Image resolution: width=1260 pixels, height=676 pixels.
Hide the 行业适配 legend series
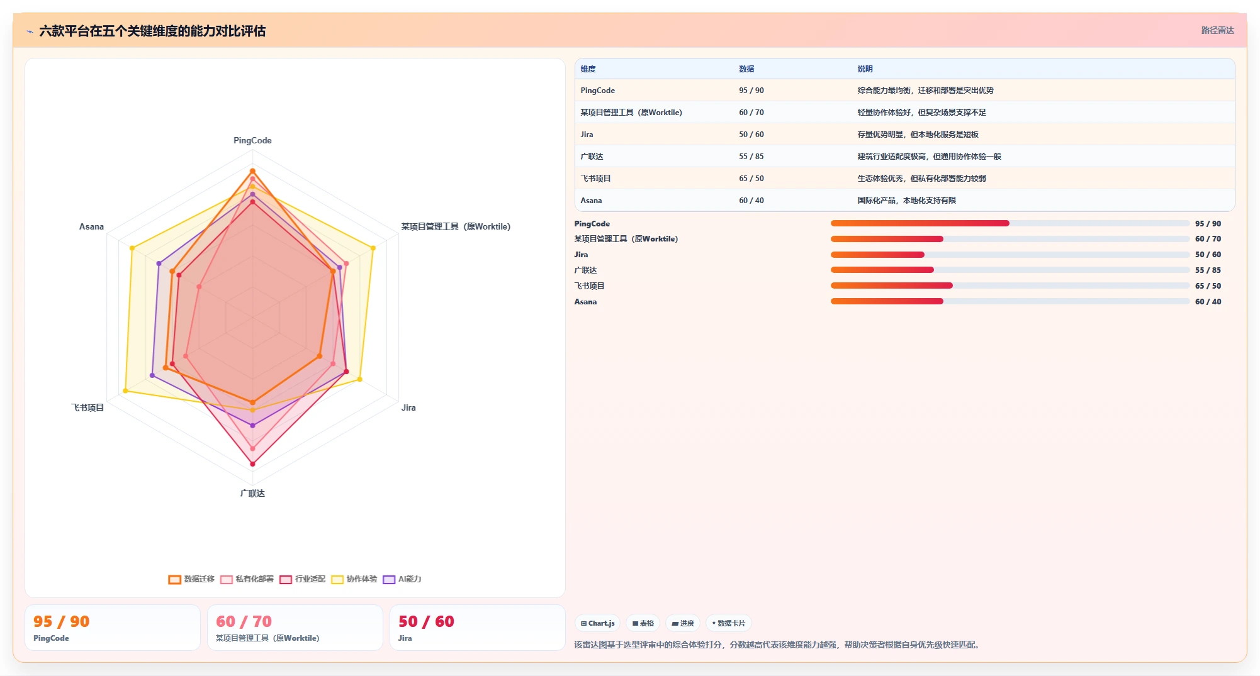click(302, 579)
